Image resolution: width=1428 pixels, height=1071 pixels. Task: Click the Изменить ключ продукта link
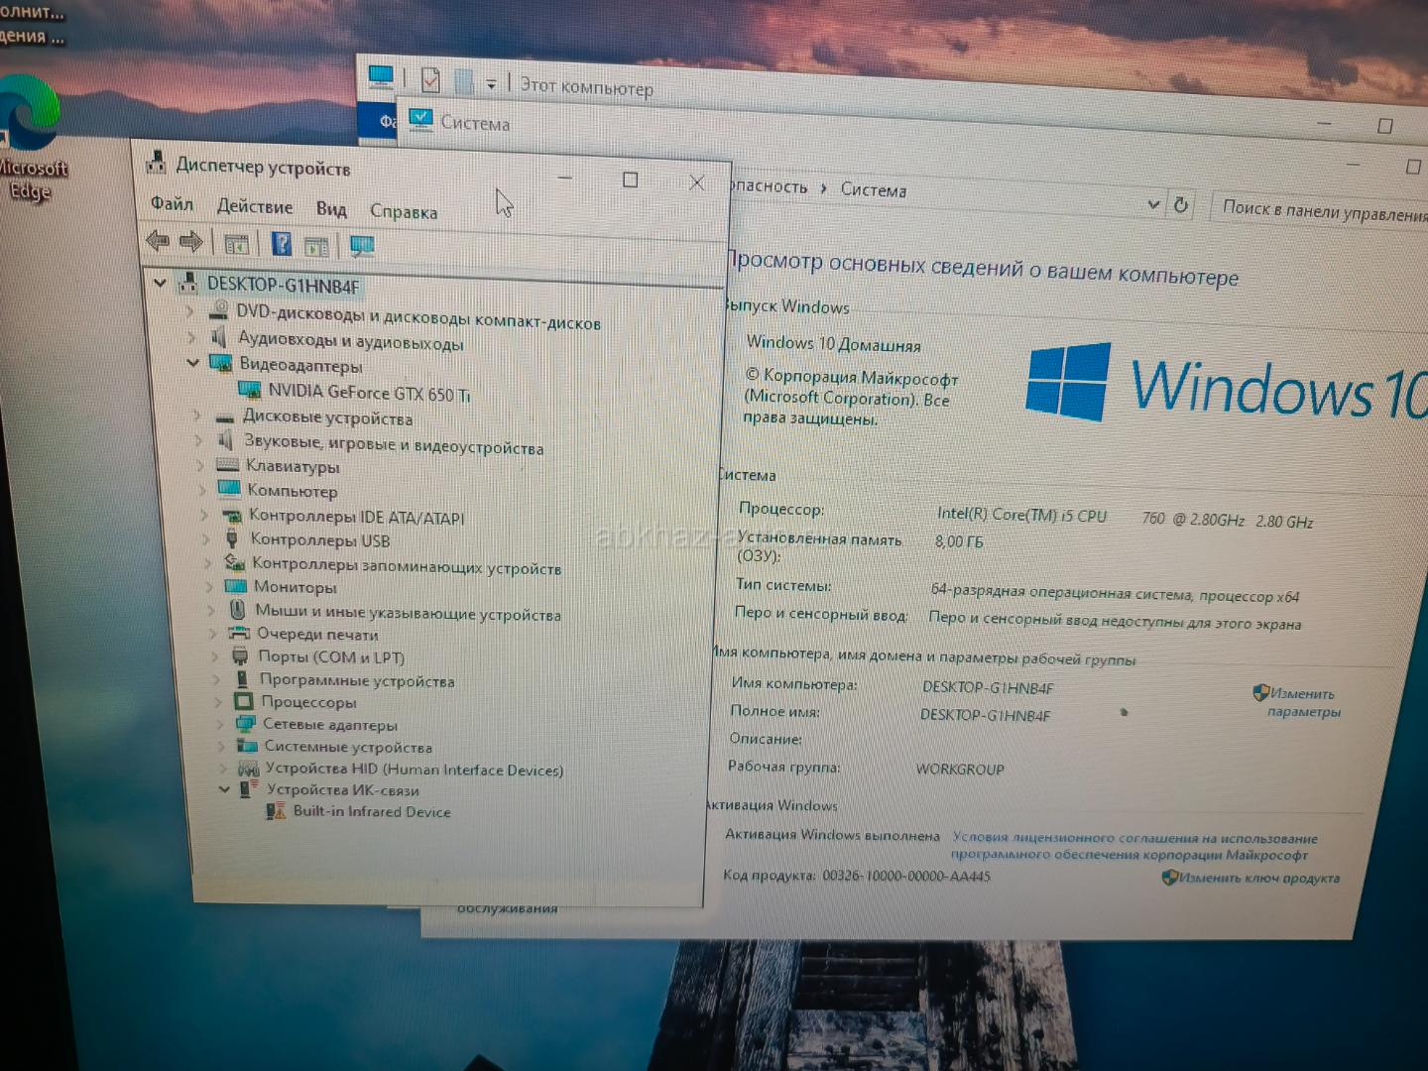tap(1257, 878)
